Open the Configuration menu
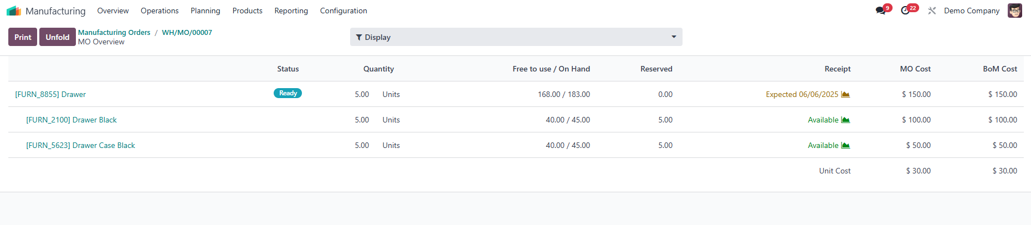Screen dimensions: 1031x225 coord(343,11)
